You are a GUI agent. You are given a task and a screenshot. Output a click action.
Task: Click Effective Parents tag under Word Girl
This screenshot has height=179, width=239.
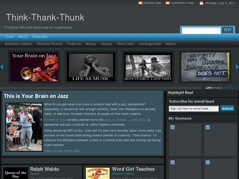(x=123, y=174)
